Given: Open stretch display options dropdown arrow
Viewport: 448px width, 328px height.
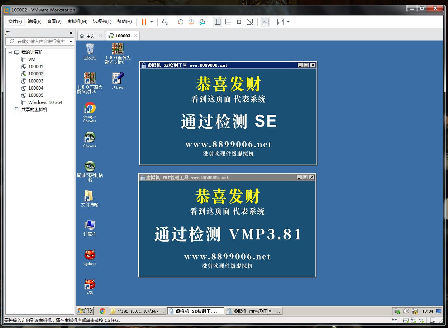Looking at the screenshot, I should (288, 22).
